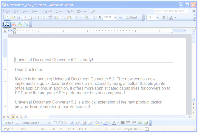Switch to Web Layout view button
The image size is (198, 133).
(x=8, y=117)
